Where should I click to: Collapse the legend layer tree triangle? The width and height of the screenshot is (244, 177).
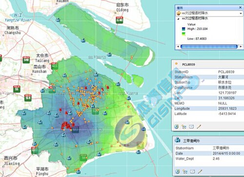[178, 19]
